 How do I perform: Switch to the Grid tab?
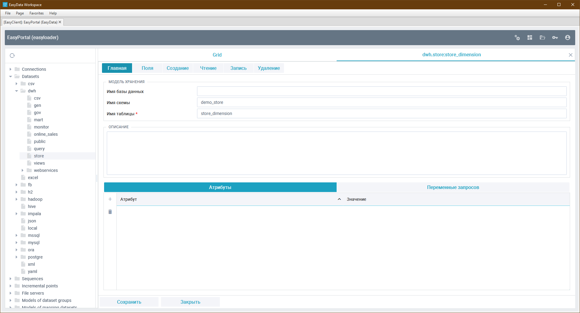pos(217,55)
